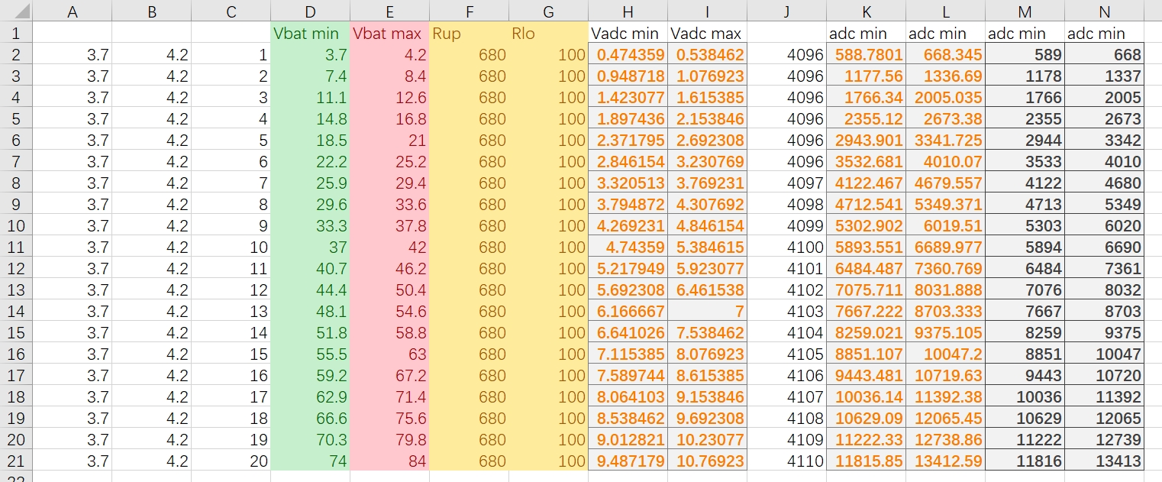Click cell showing 13413
Screen dimensions: 1162x482
click(x=1105, y=461)
